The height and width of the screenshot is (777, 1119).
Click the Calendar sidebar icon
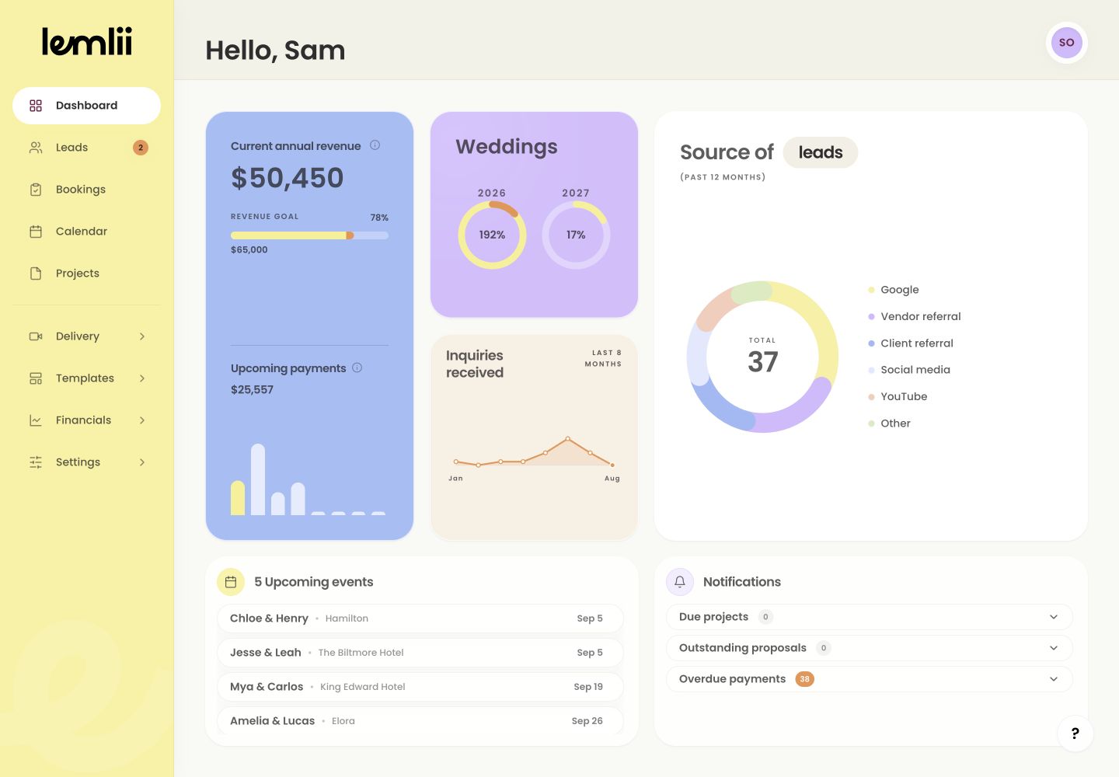[36, 232]
